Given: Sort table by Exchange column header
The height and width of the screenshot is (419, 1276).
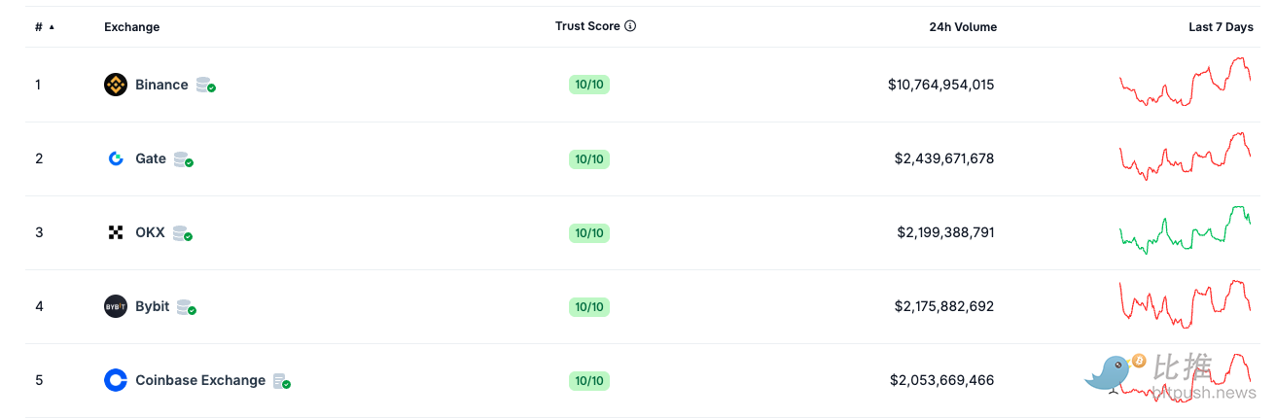Looking at the screenshot, I should coord(131,27).
